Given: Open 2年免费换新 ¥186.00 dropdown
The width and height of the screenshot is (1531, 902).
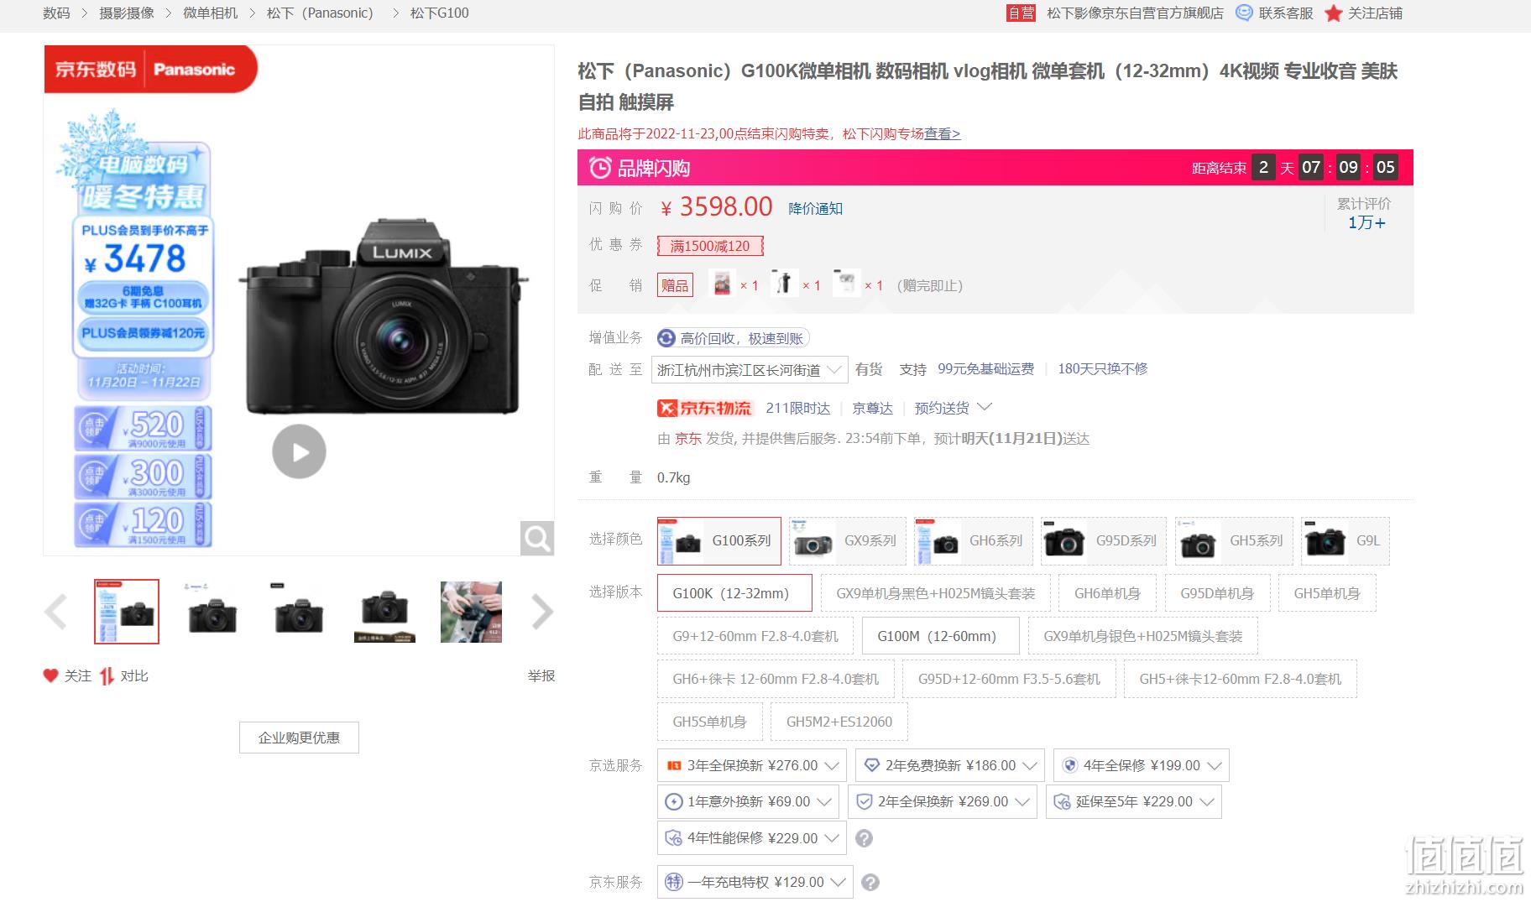Looking at the screenshot, I should [950, 765].
